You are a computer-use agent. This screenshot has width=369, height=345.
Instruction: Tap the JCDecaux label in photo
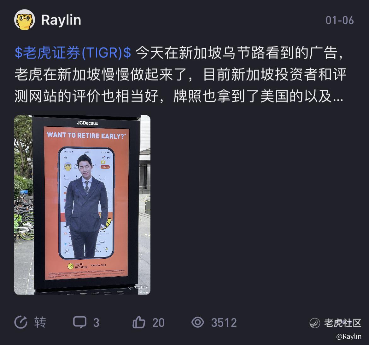[x=88, y=123]
